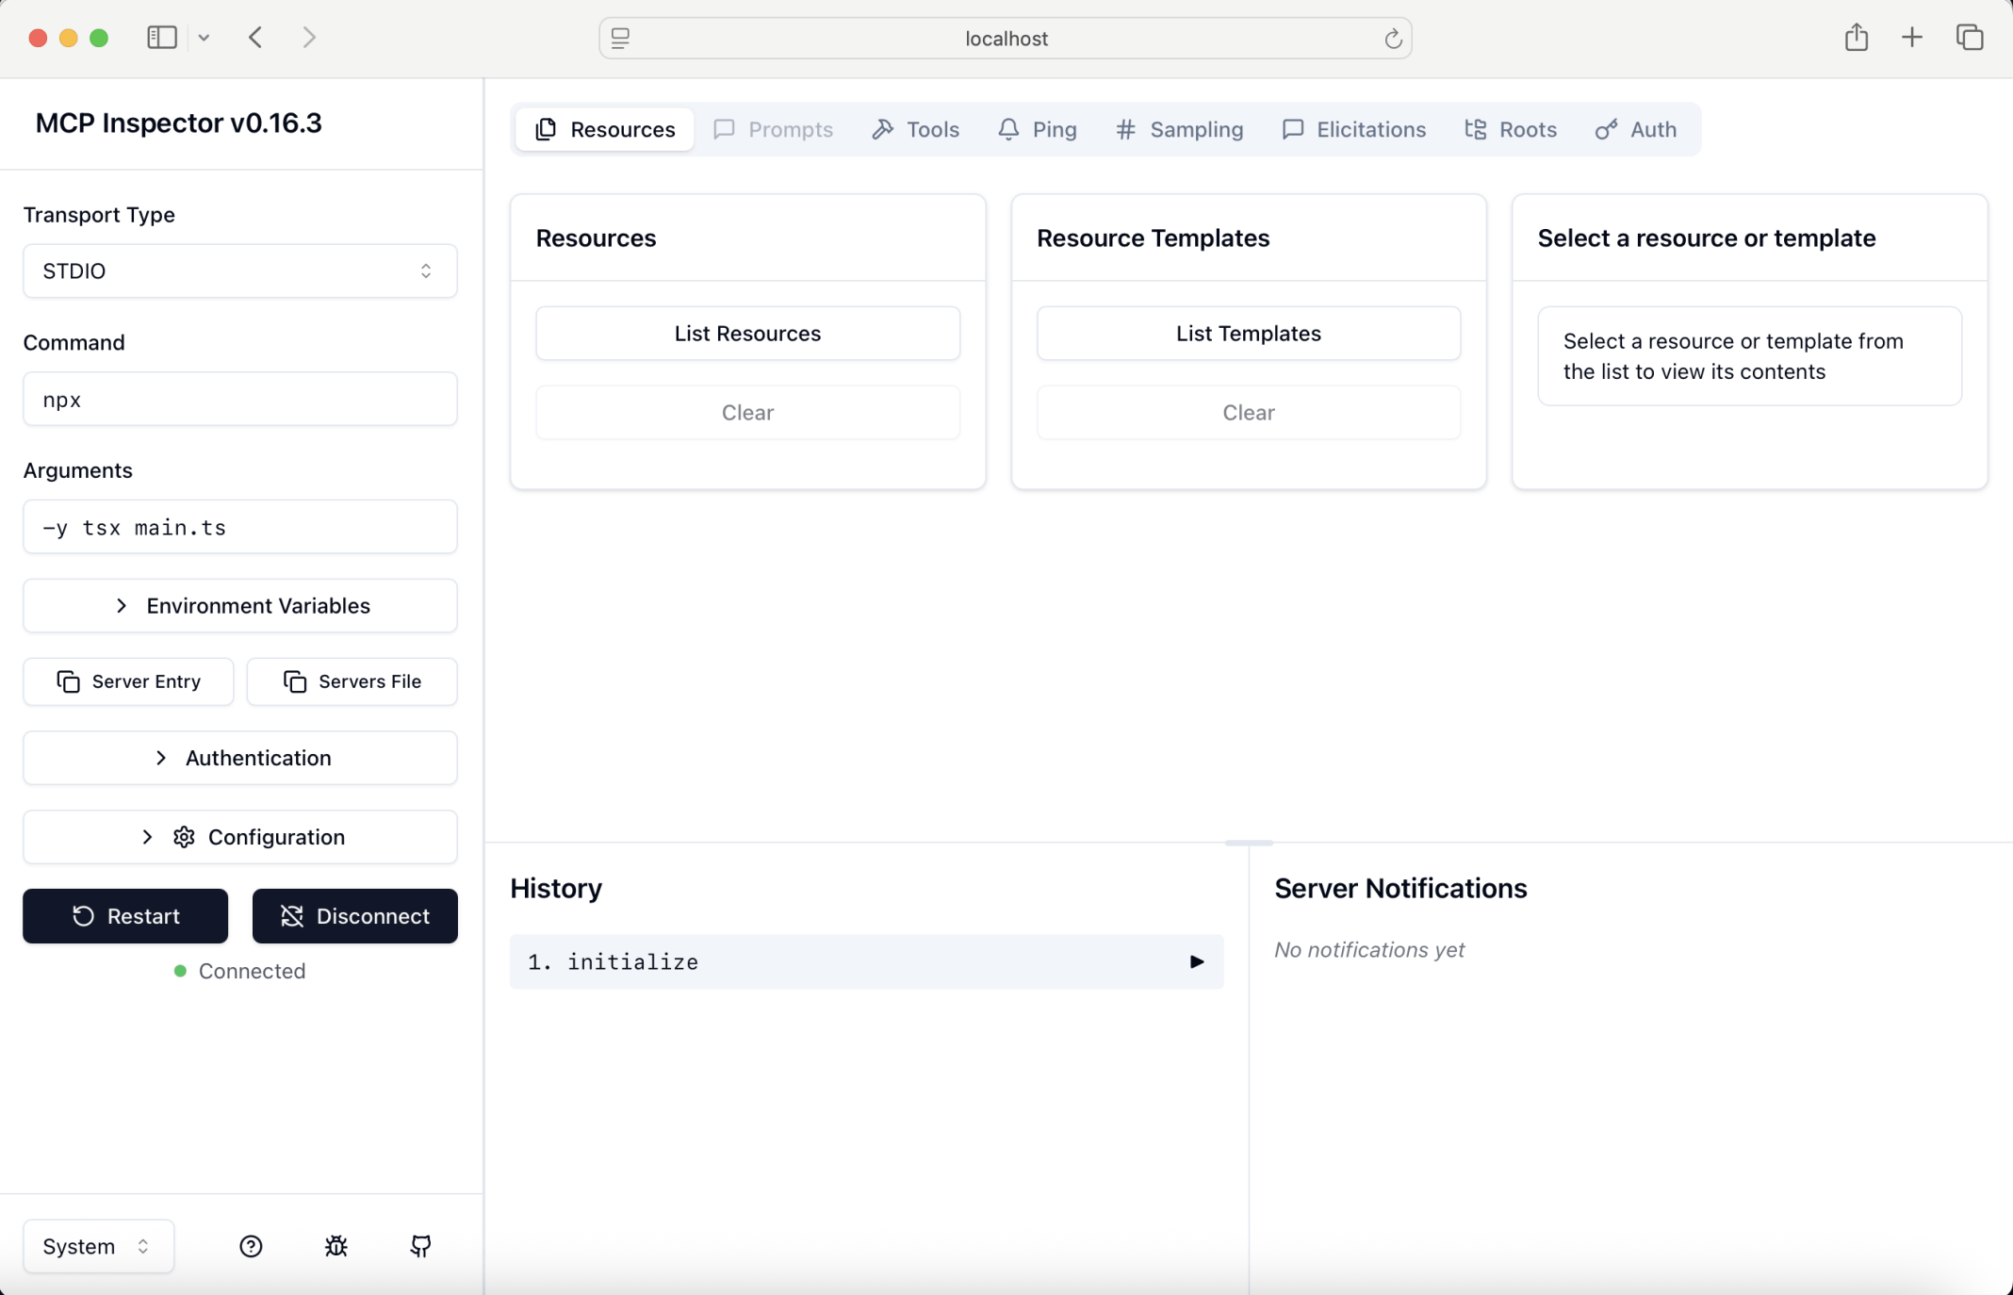Expand the Authentication section
This screenshot has width=2013, height=1295.
pos(239,758)
